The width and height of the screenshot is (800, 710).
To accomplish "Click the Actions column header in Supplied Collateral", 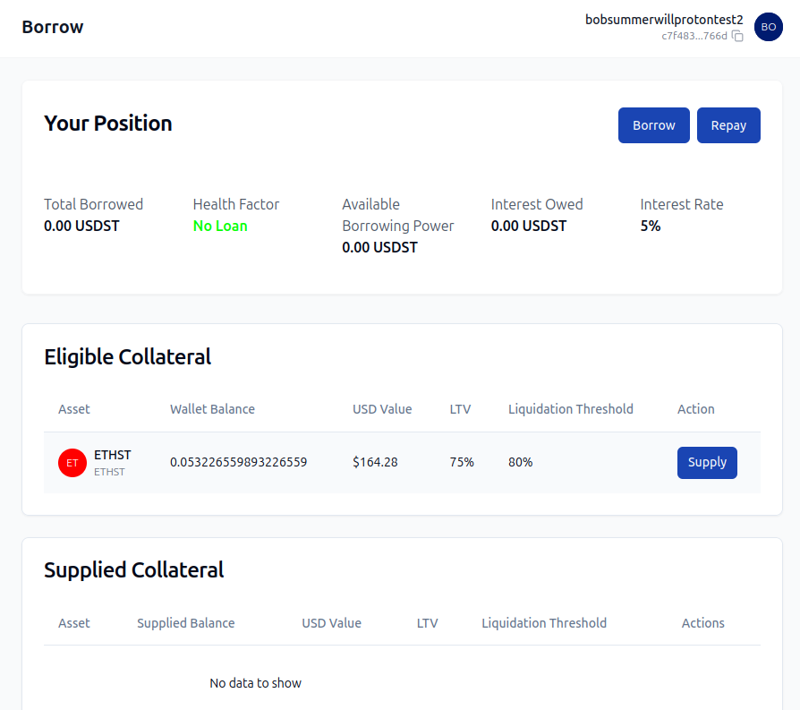I will 702,623.
